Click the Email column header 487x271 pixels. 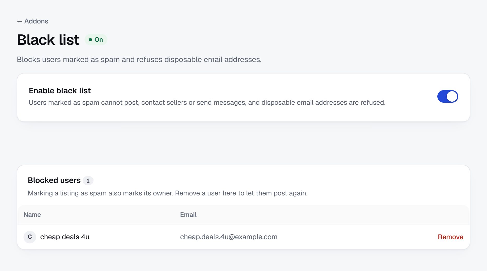[x=188, y=215]
